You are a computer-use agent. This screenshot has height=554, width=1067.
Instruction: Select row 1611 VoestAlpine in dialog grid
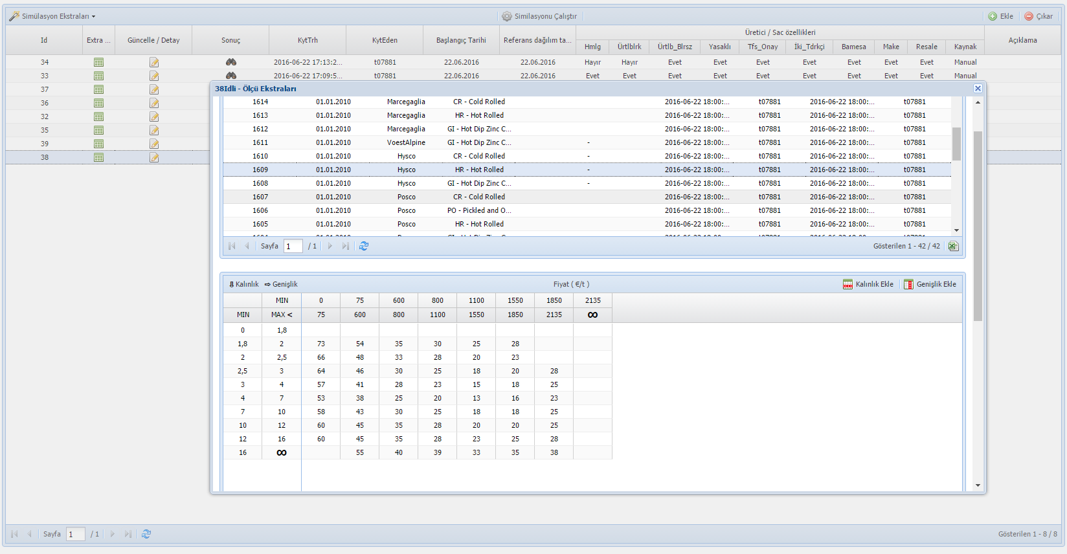(x=587, y=142)
